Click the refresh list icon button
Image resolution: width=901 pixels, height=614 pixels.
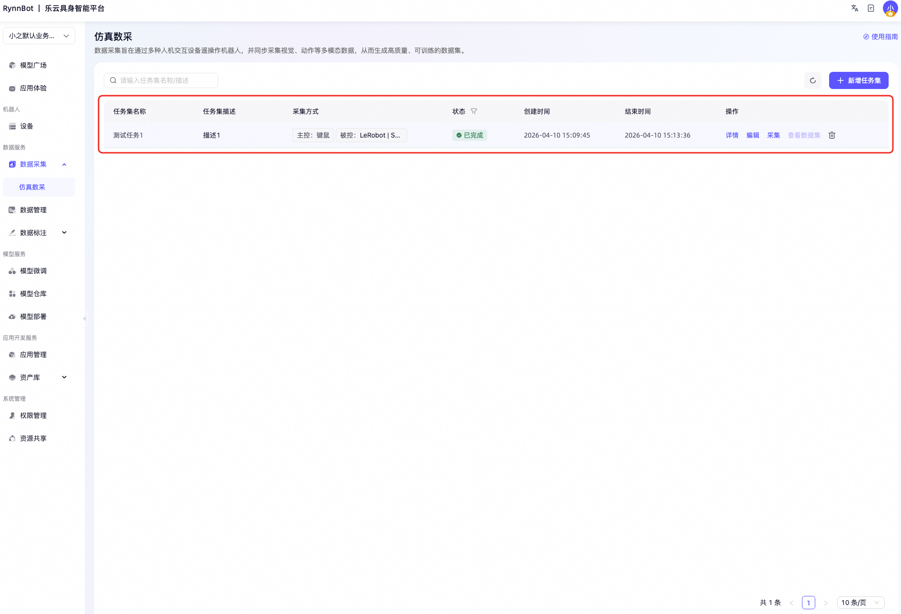click(x=813, y=80)
